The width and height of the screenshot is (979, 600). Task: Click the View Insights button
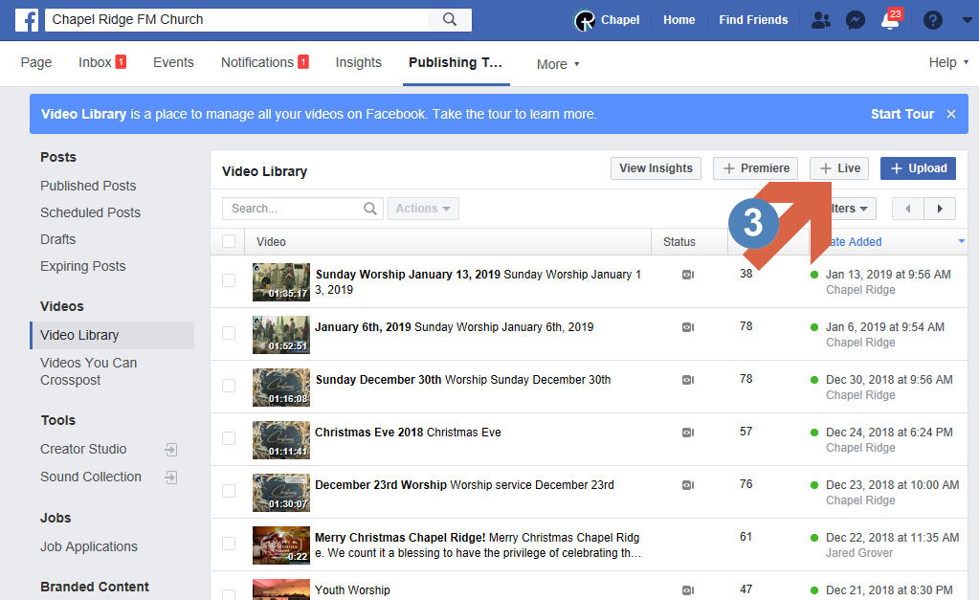[656, 168]
